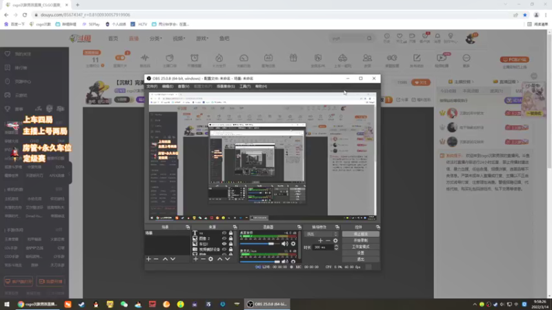Image resolution: width=552 pixels, height=310 pixels.
Task: Click 退出 to exit OBS
Action: point(360,260)
